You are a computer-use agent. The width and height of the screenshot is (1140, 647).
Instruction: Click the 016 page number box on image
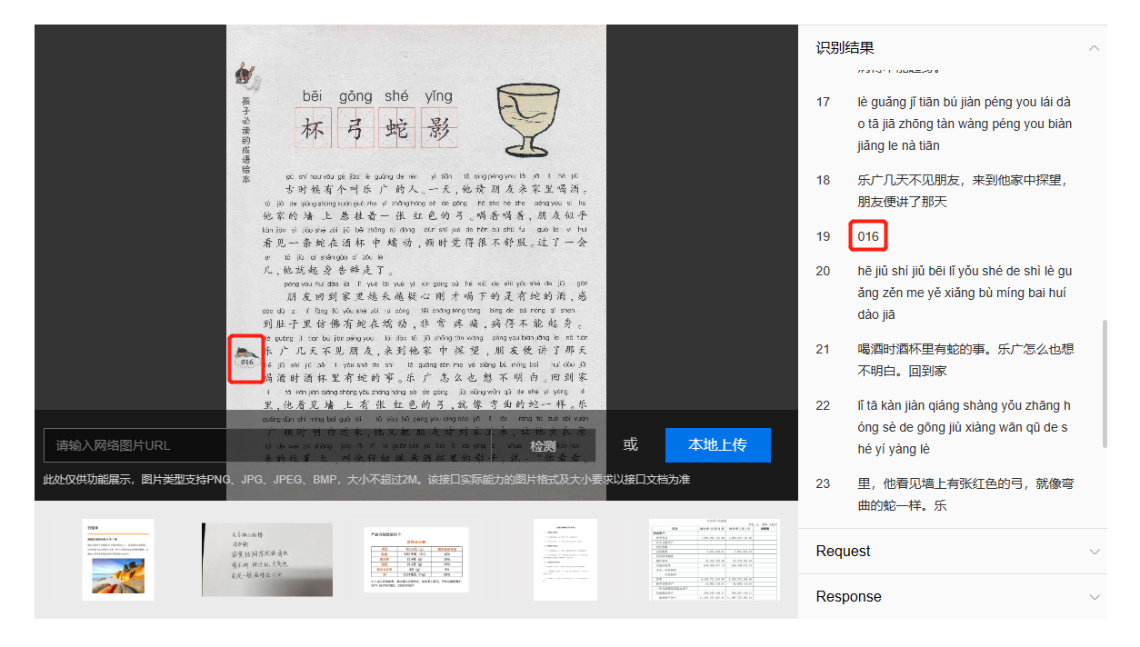pyautogui.click(x=246, y=359)
